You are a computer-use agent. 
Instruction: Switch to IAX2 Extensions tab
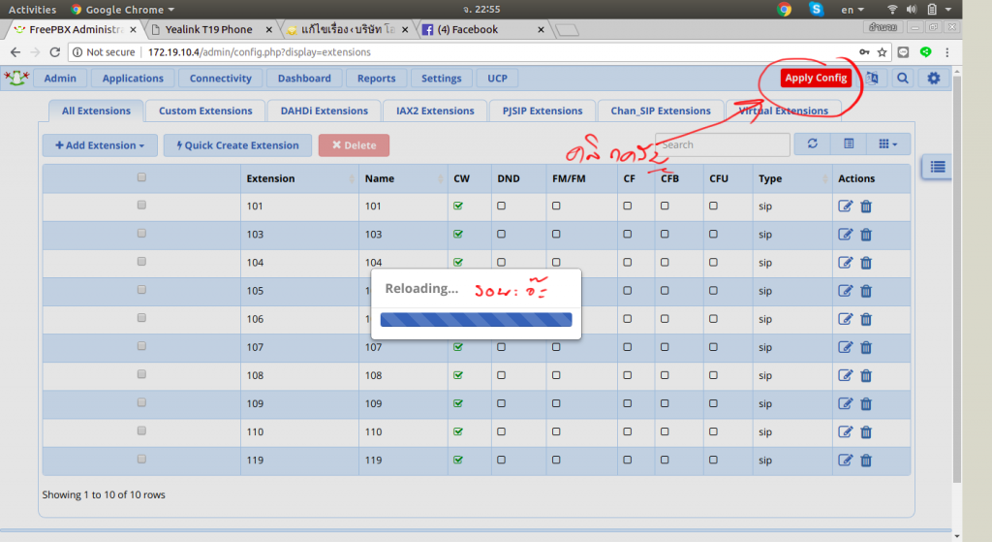pos(435,111)
